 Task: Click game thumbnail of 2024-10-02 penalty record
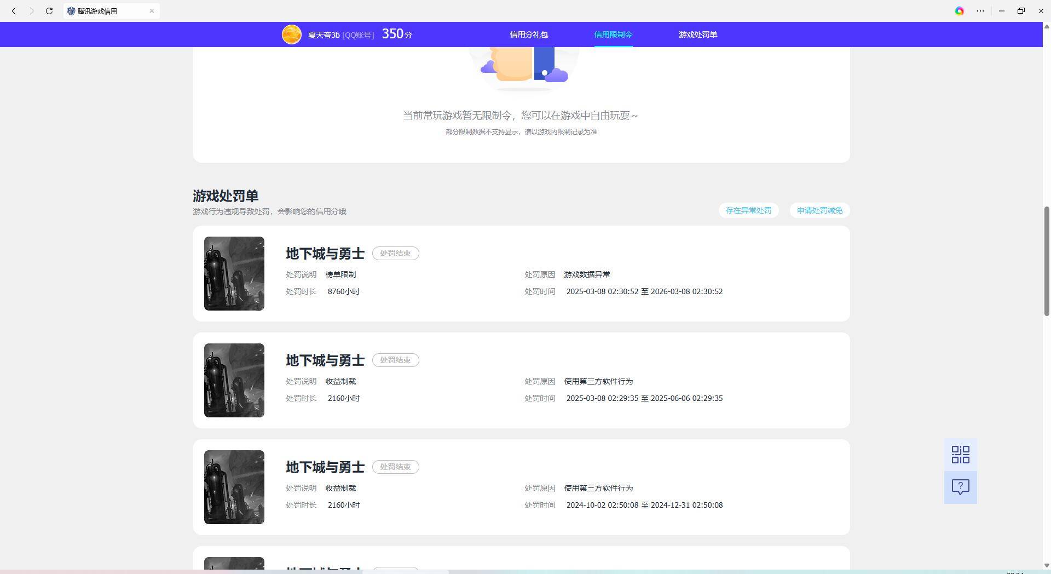(x=234, y=487)
